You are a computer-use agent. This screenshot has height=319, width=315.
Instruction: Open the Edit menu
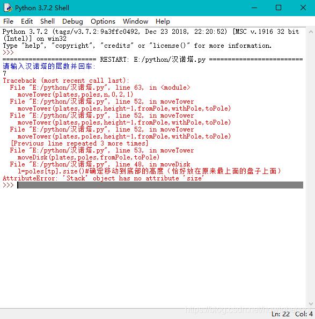point(27,21)
